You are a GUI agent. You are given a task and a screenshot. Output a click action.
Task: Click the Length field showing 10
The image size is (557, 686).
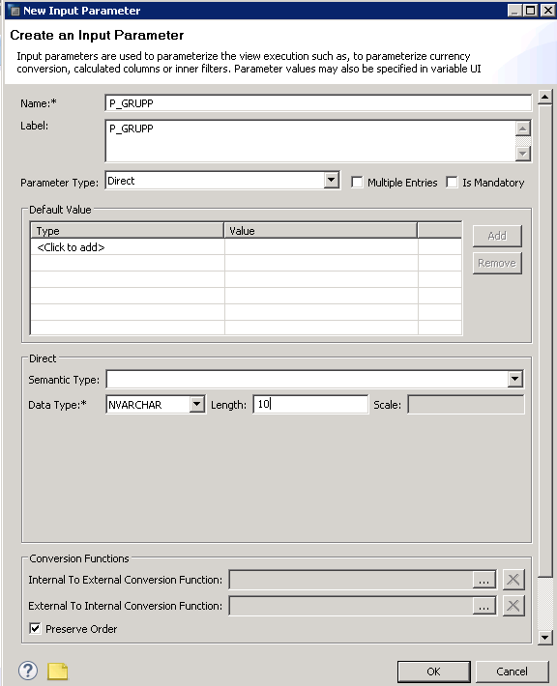310,404
